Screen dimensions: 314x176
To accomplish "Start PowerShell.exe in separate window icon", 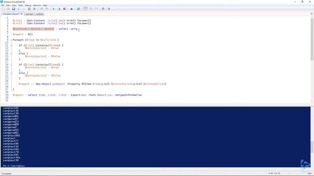I will pyautogui.click(x=78, y=9).
